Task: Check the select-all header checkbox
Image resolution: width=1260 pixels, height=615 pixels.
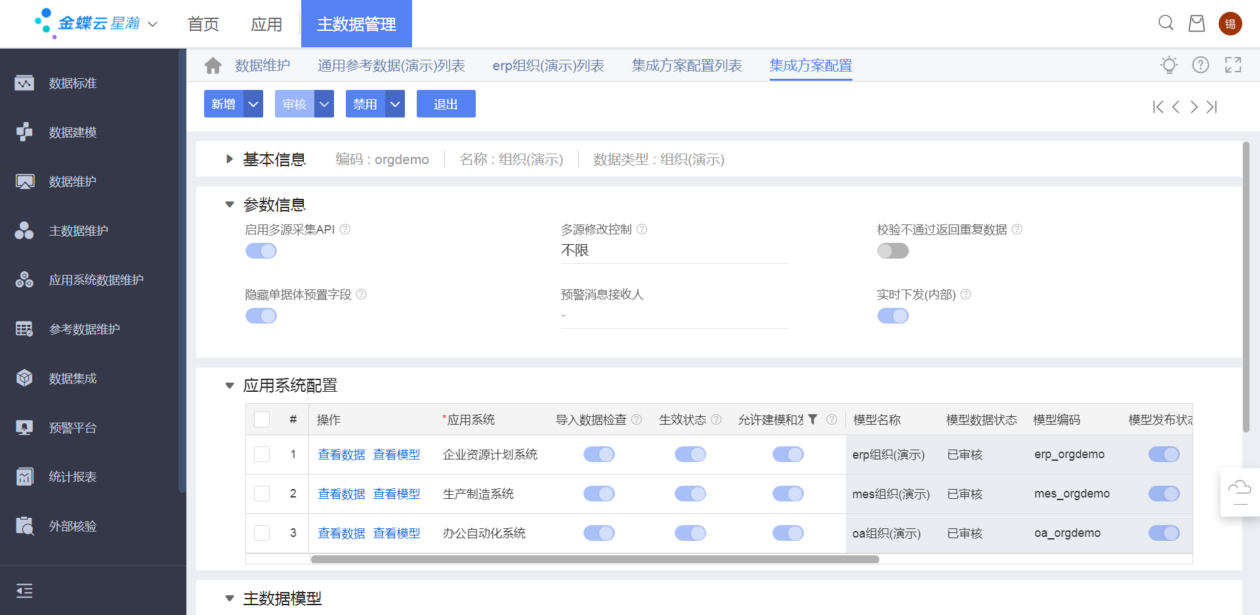Action: coord(262,419)
